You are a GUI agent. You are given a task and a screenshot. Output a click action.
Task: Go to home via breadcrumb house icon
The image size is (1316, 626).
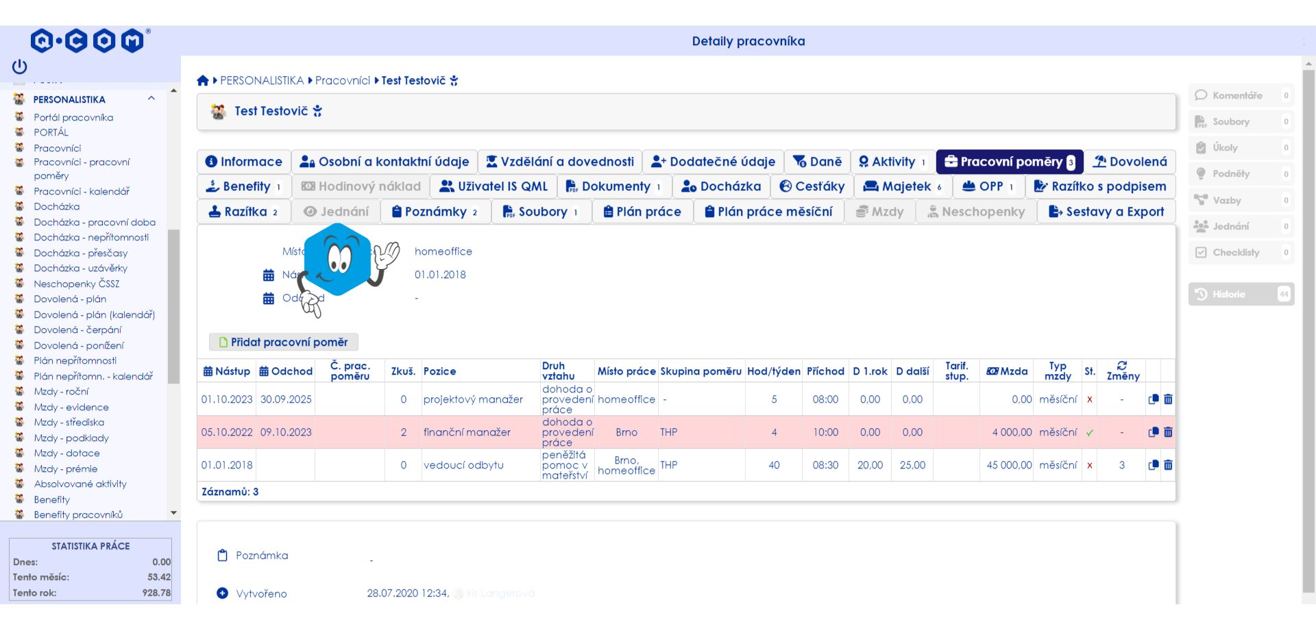(203, 80)
